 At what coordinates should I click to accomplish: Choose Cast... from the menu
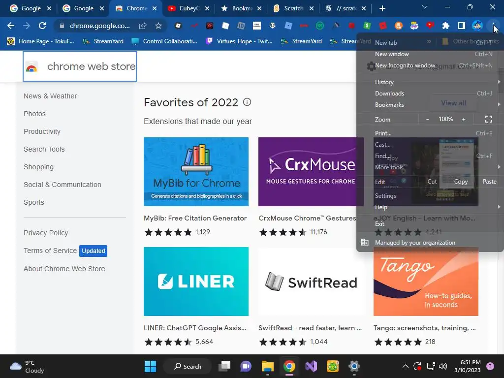[430, 145]
